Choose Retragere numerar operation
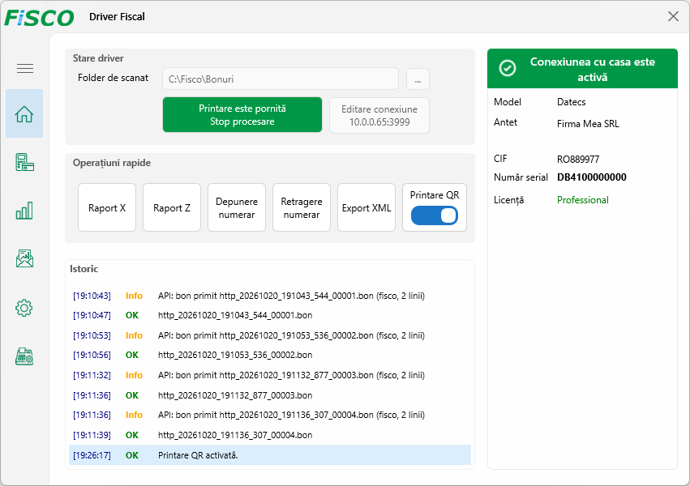The height and width of the screenshot is (486, 690). point(302,207)
